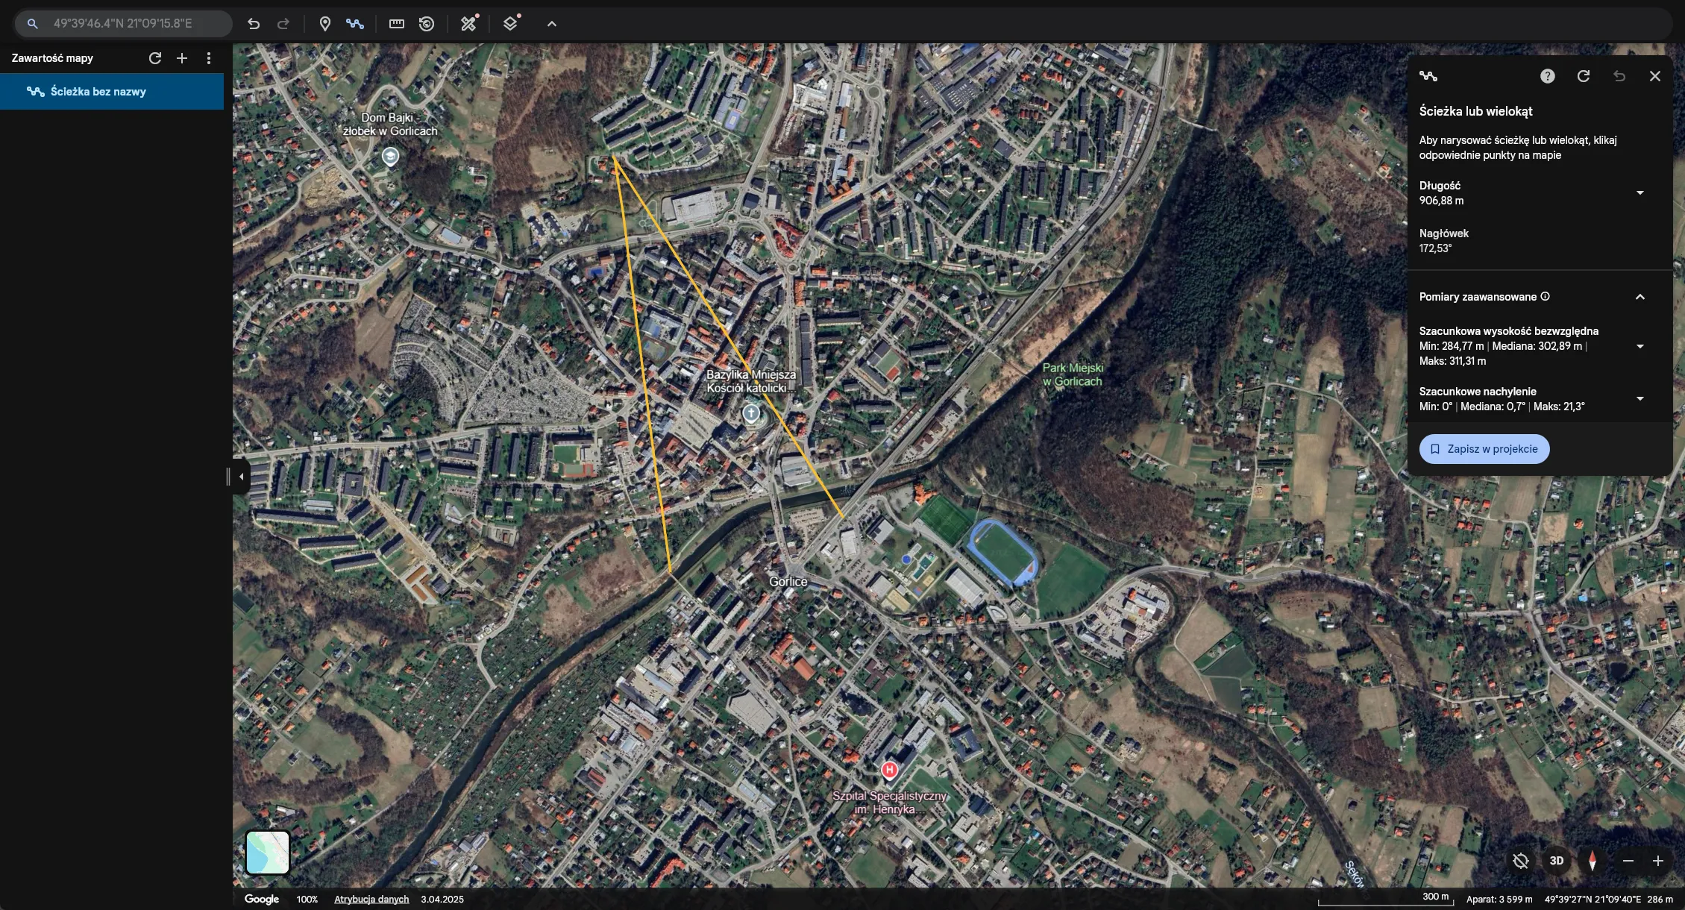Collapse Pomiary zaawansowane section
The width and height of the screenshot is (1685, 910).
pyautogui.click(x=1639, y=297)
